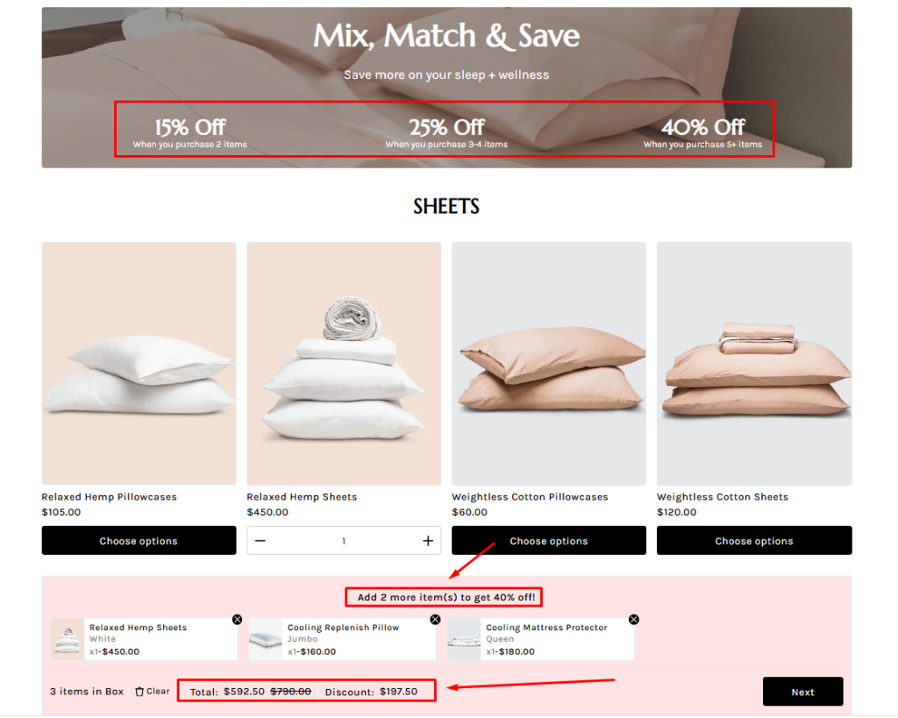The image size is (898, 718).
Task: Remove Relaxed Hemp Sheets from the box
Action: [237, 619]
